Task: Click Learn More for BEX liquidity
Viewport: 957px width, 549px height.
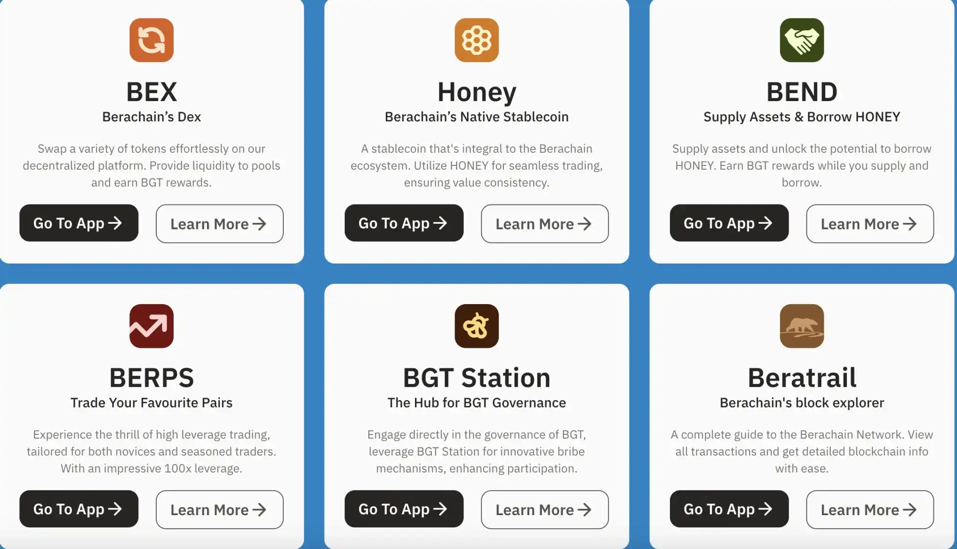Action: coord(219,223)
